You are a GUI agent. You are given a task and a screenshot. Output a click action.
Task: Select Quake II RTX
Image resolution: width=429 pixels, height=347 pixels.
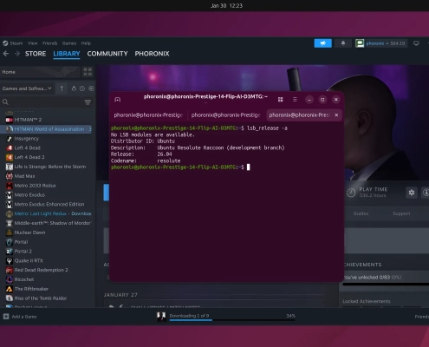tap(29, 260)
